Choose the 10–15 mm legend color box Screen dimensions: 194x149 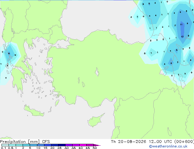pyautogui.click(x=40, y=145)
